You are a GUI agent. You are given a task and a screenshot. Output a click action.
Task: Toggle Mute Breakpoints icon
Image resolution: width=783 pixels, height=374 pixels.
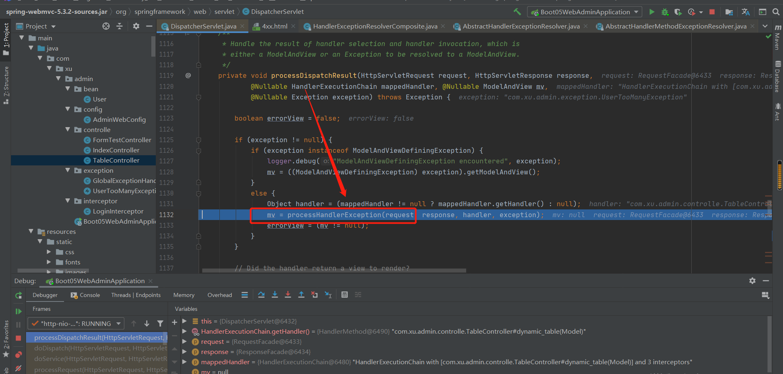tap(18, 368)
